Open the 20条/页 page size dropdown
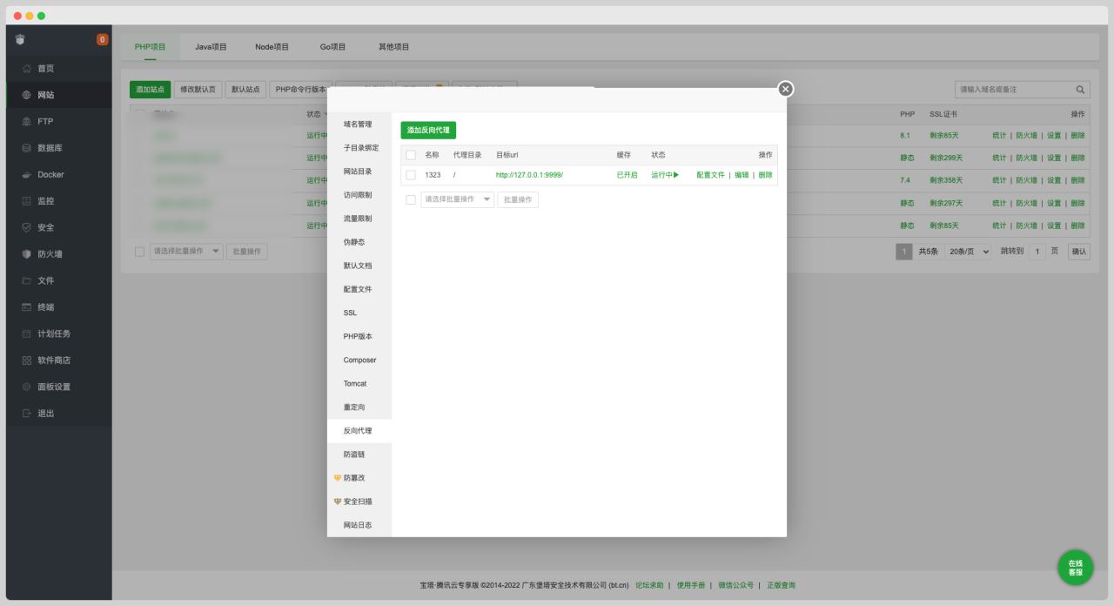This screenshot has height=606, width=1114. pos(968,252)
